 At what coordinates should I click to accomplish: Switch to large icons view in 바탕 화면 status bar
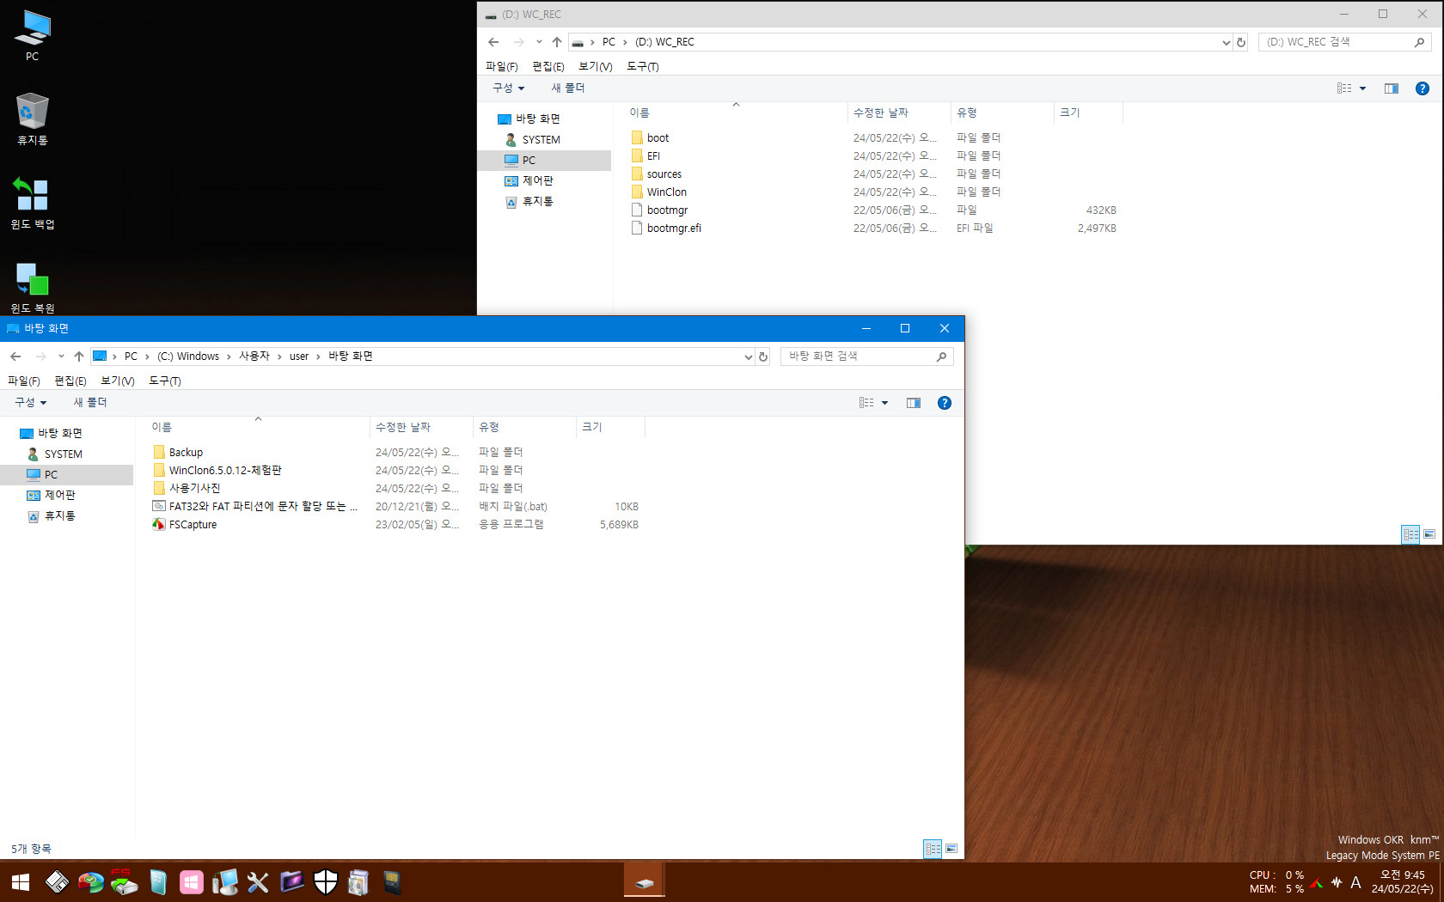951,849
